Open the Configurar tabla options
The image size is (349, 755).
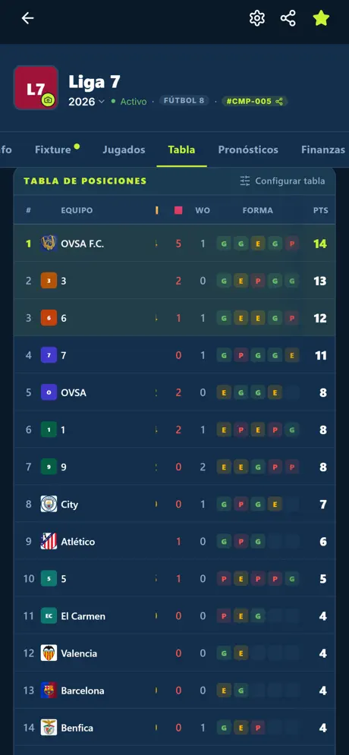point(282,181)
